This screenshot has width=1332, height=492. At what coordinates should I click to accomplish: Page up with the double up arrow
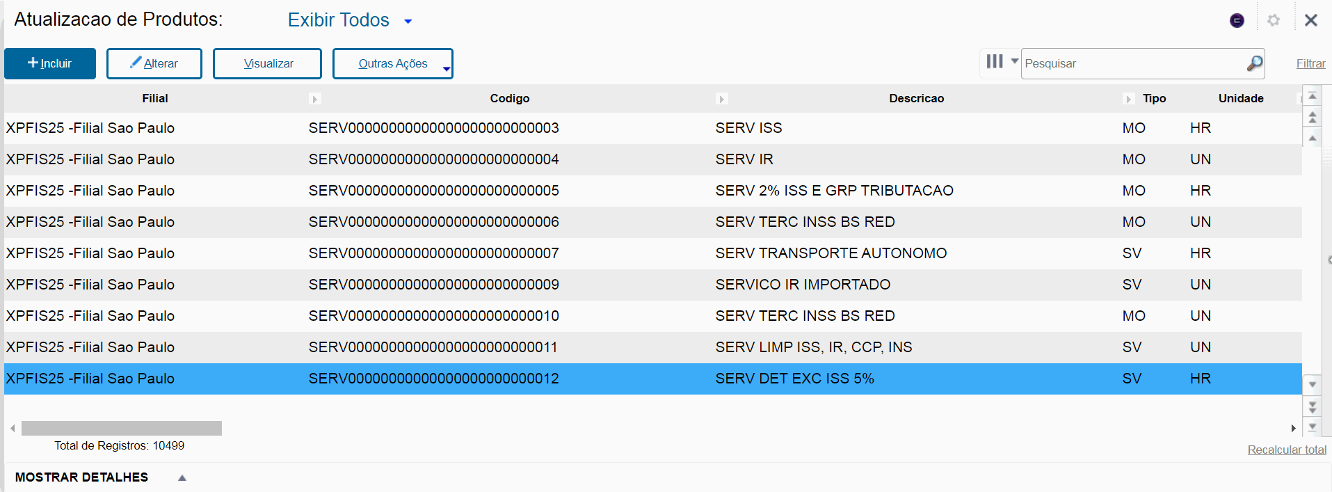1312,118
